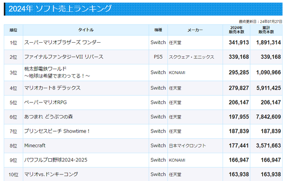The height and width of the screenshot is (181, 284).
Task: Click the 10位 rank cell
Action: [13, 174]
